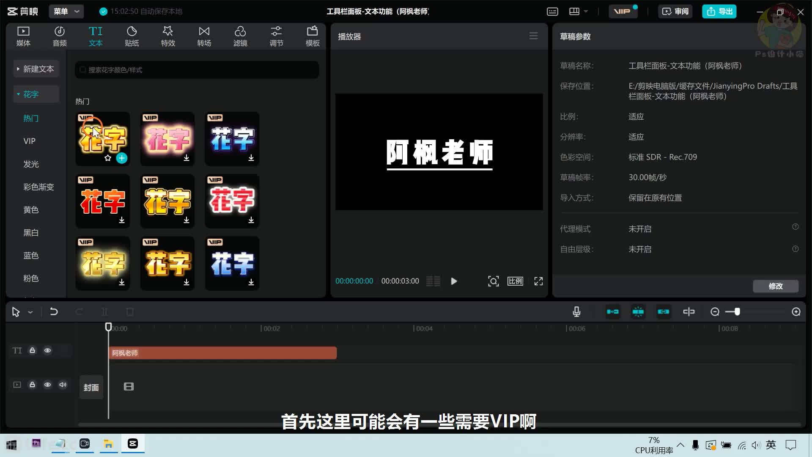Viewport: 812px width, 457px height.
Task: Mute the main video track
Action: [63, 385]
